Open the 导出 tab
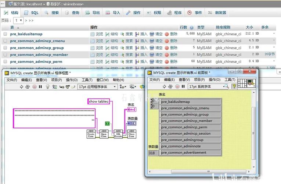 [x=92, y=13]
